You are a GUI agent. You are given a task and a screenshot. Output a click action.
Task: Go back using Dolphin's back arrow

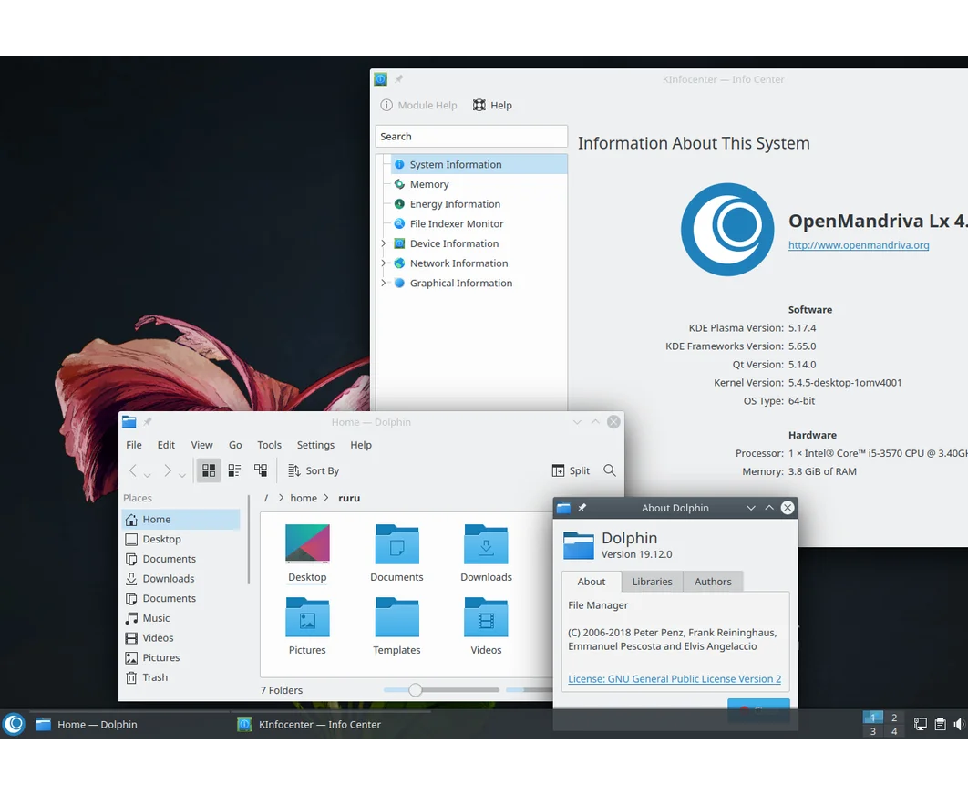[133, 470]
